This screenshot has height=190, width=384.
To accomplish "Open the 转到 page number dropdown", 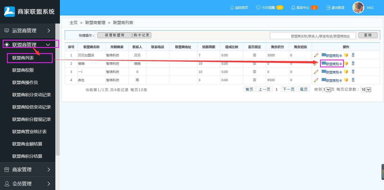I will [x=327, y=90].
